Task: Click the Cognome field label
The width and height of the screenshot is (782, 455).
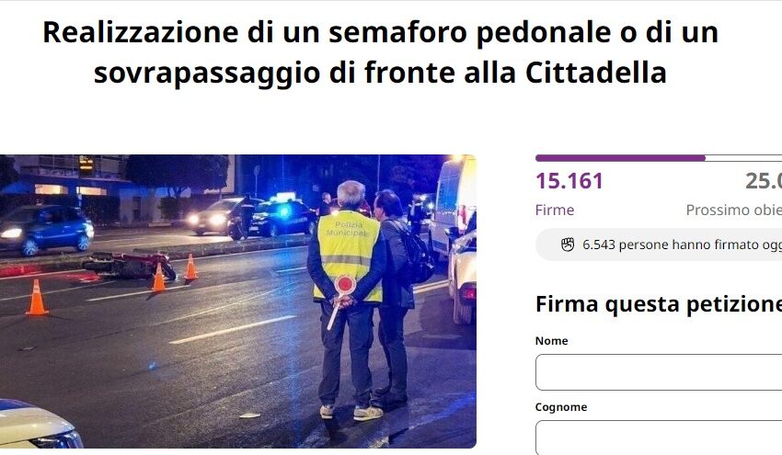Action: coord(561,407)
